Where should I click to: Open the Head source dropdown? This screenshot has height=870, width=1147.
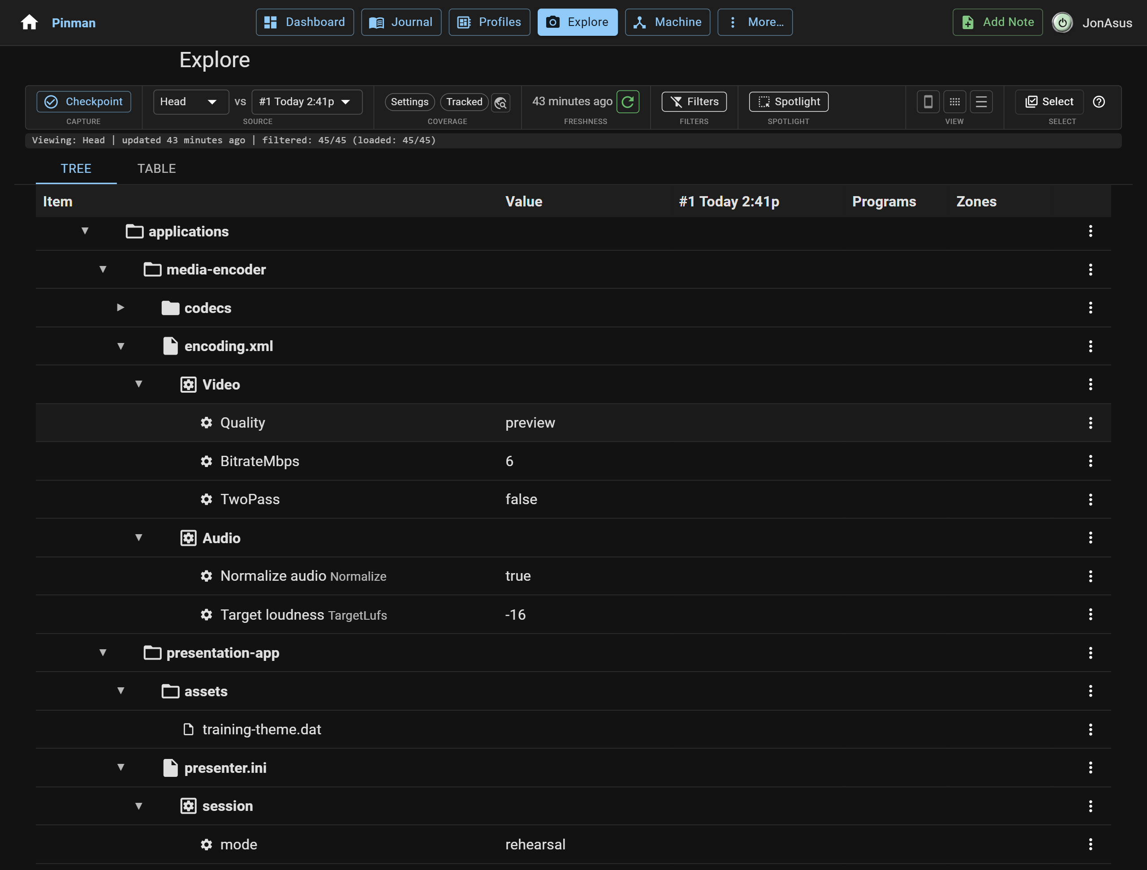click(191, 102)
